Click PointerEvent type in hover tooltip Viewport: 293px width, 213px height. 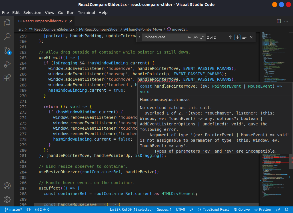coord(226,86)
